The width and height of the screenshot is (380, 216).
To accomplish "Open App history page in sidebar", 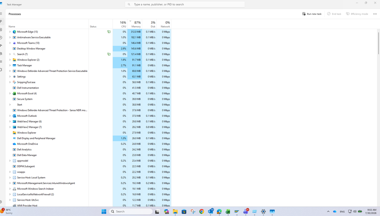I will click(x=1, y=38).
